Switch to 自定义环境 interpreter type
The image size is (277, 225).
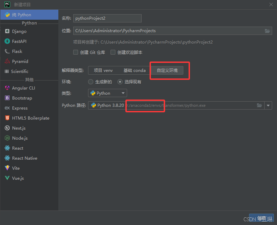(x=167, y=71)
